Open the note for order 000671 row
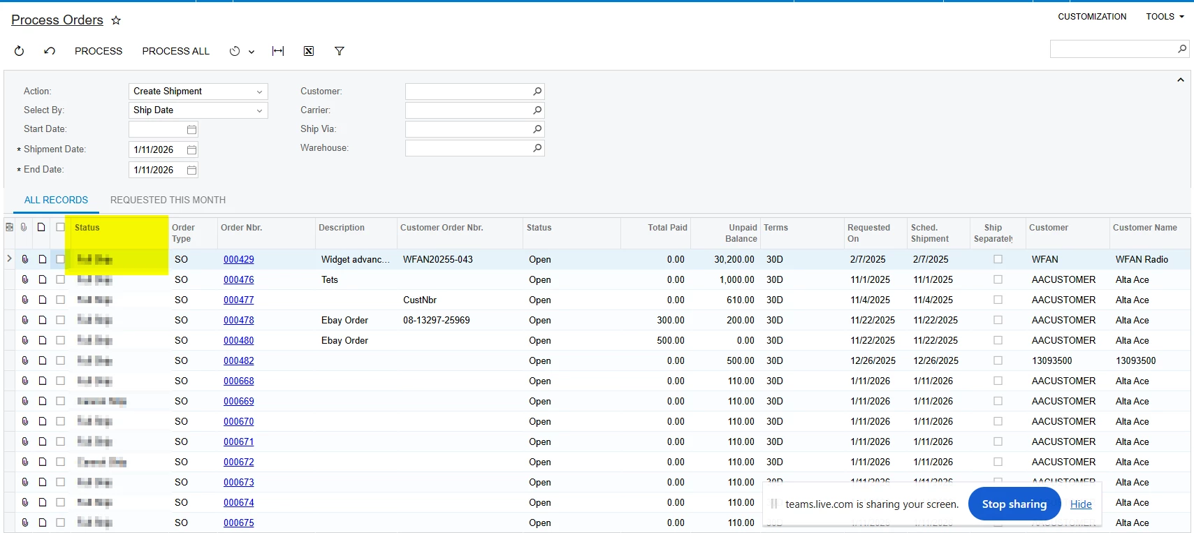 [43, 441]
